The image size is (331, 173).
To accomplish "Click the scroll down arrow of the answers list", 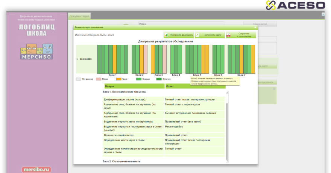I will click(227, 161).
